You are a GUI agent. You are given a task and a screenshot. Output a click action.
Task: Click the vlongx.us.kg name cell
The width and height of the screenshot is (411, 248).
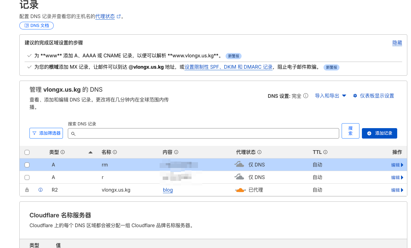coord(116,190)
